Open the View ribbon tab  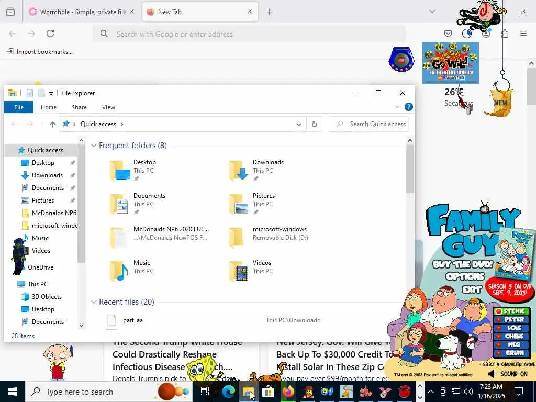[x=108, y=107]
